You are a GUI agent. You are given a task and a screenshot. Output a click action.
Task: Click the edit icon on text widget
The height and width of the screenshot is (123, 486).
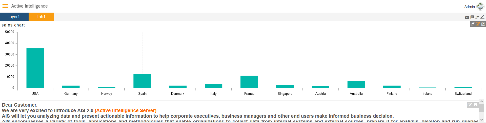click(x=470, y=105)
